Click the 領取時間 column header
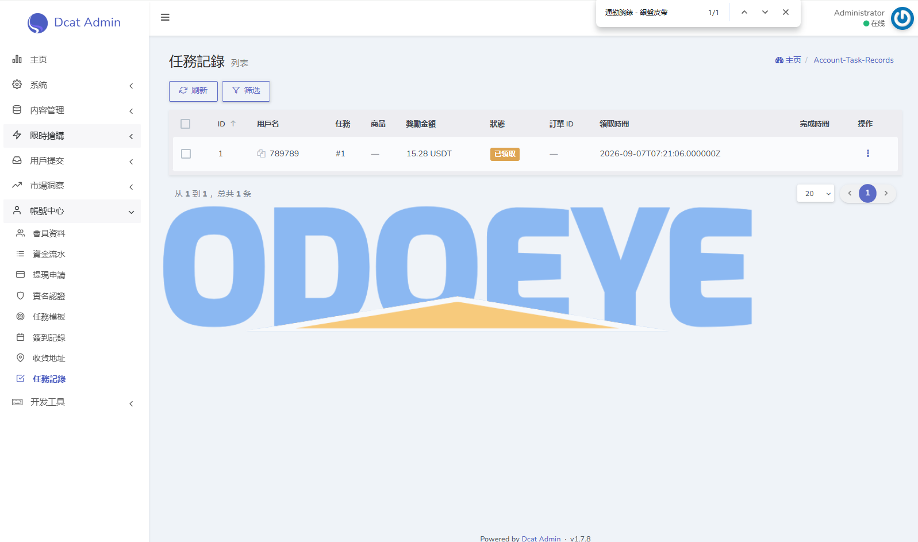Screen dimensions: 918x542 pyautogui.click(x=614, y=124)
